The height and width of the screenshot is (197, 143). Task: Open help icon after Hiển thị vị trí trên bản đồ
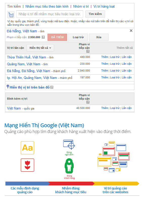click(x=52, y=87)
